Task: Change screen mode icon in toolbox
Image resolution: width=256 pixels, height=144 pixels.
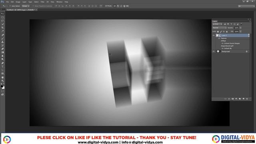Action: (x=2, y=94)
